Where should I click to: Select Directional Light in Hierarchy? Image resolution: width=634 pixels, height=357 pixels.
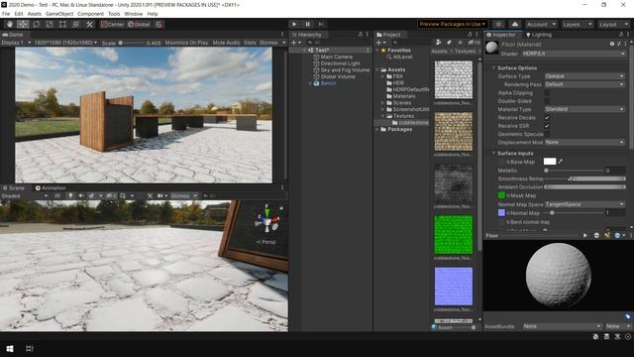[340, 63]
